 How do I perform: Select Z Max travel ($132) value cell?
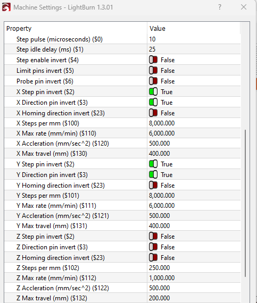[x=194, y=298]
